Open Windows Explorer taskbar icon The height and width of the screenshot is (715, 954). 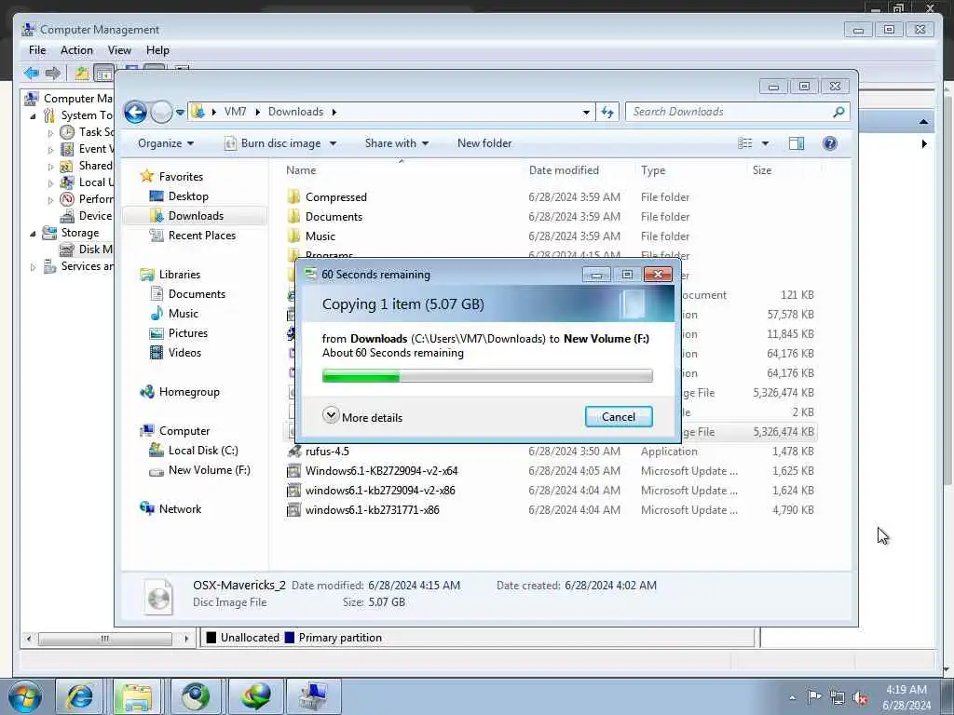[136, 696]
